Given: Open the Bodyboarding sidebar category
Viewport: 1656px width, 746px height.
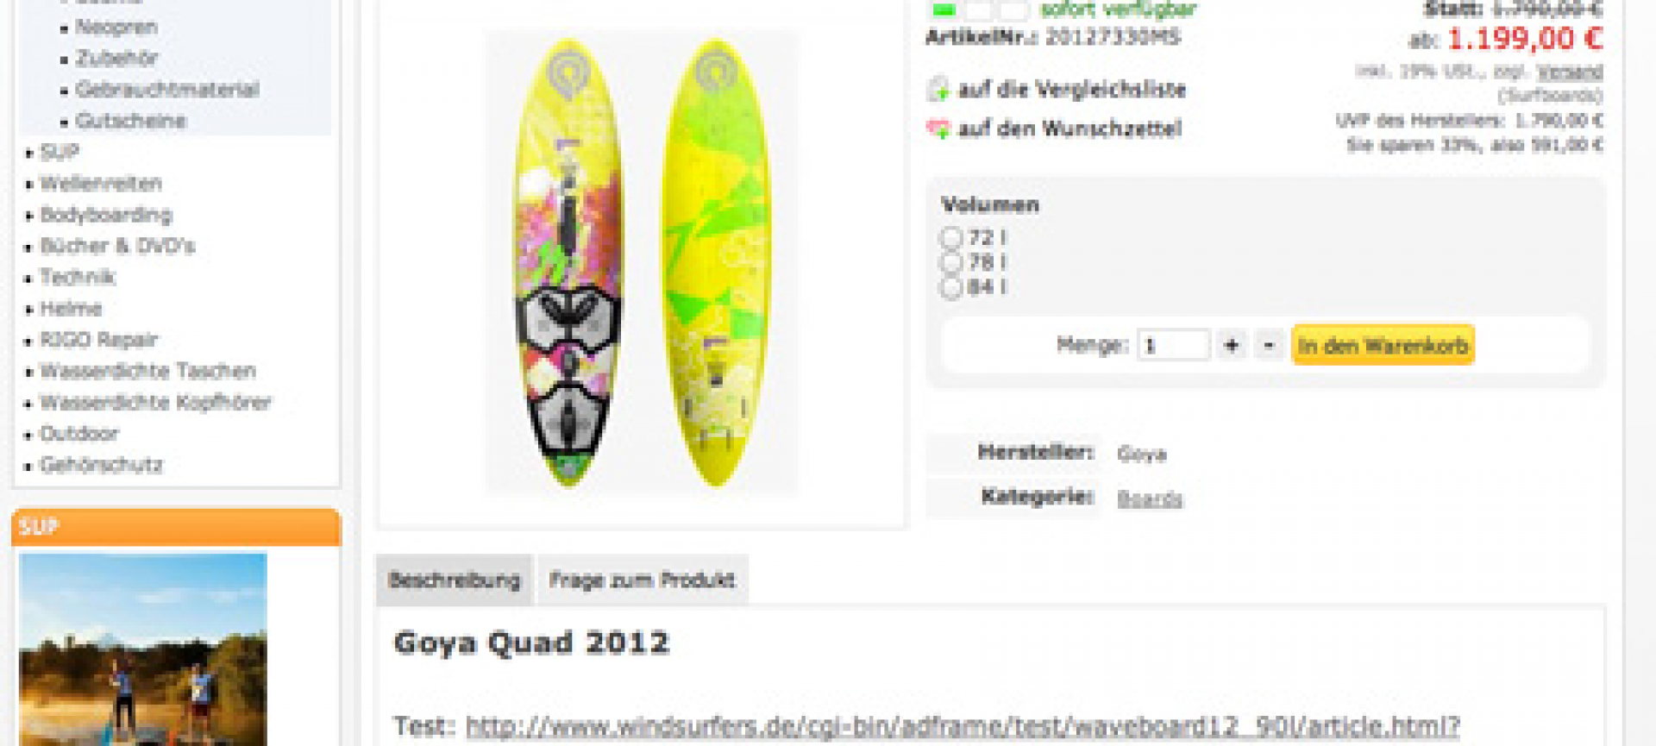Looking at the screenshot, I should (106, 215).
